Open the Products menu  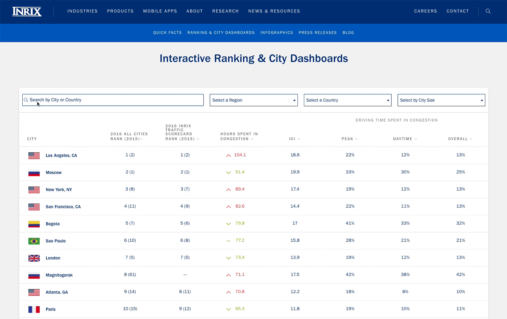pyautogui.click(x=120, y=11)
